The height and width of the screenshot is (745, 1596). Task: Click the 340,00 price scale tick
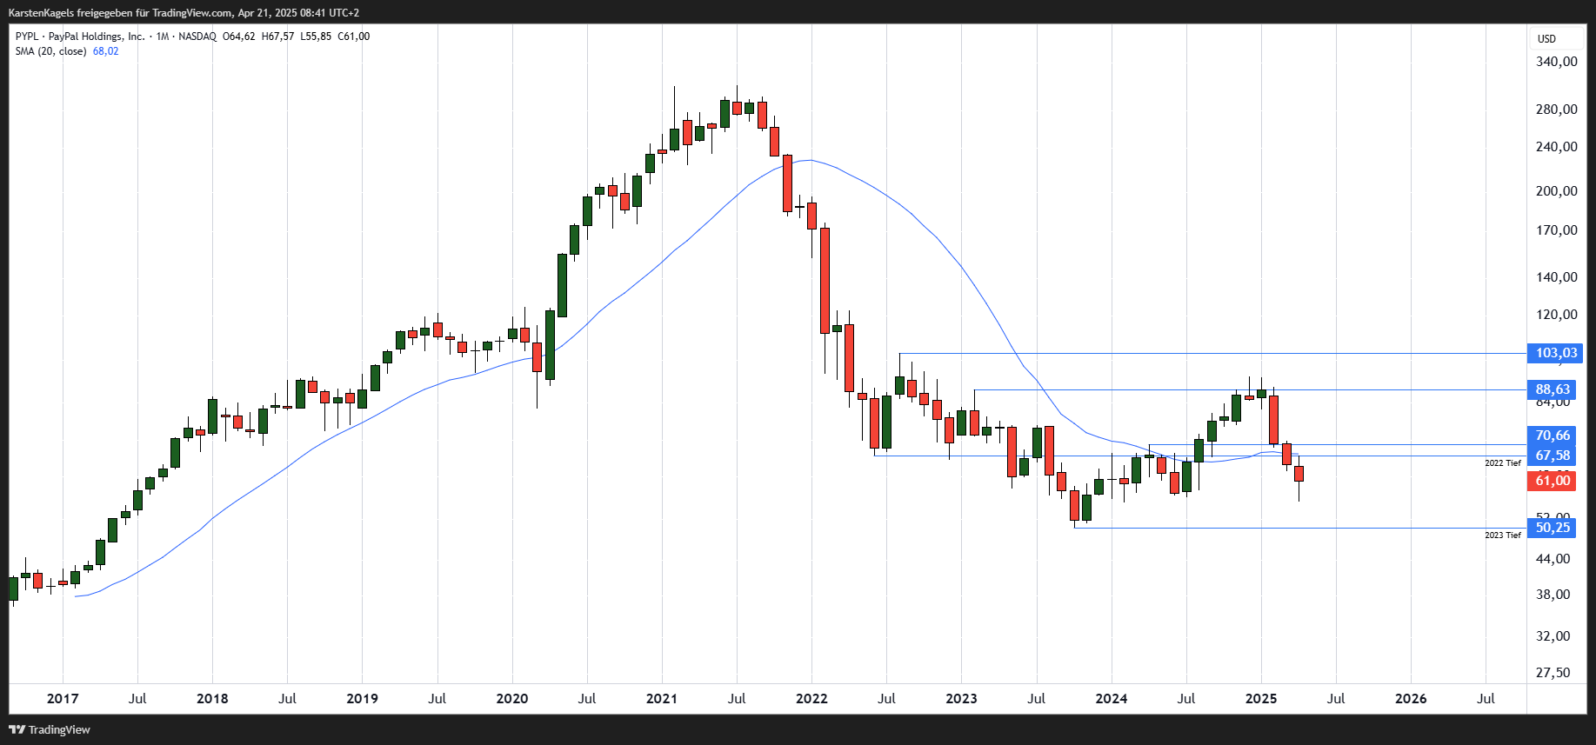click(1557, 62)
